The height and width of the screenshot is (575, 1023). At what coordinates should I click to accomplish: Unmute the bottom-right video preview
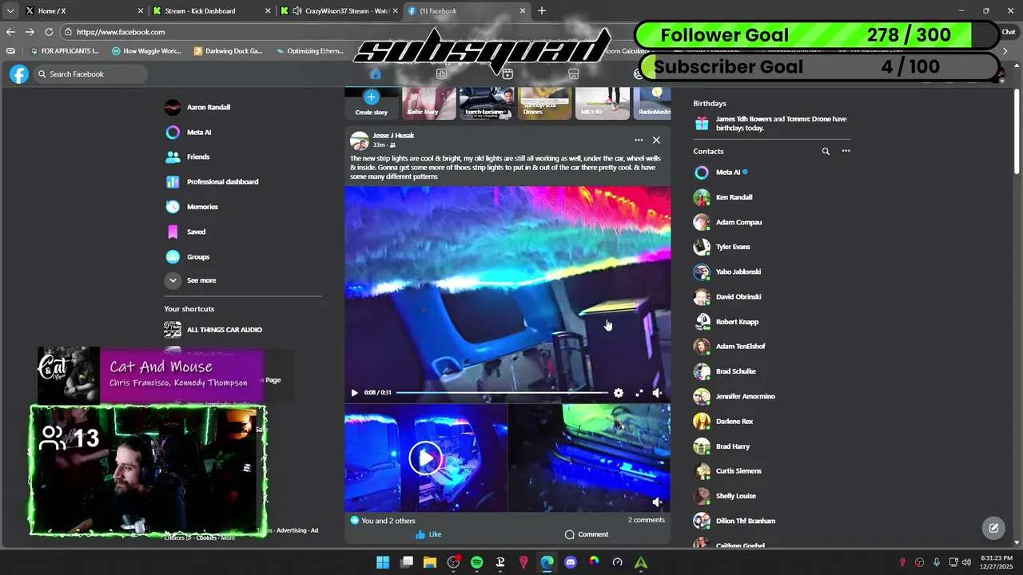click(x=657, y=502)
